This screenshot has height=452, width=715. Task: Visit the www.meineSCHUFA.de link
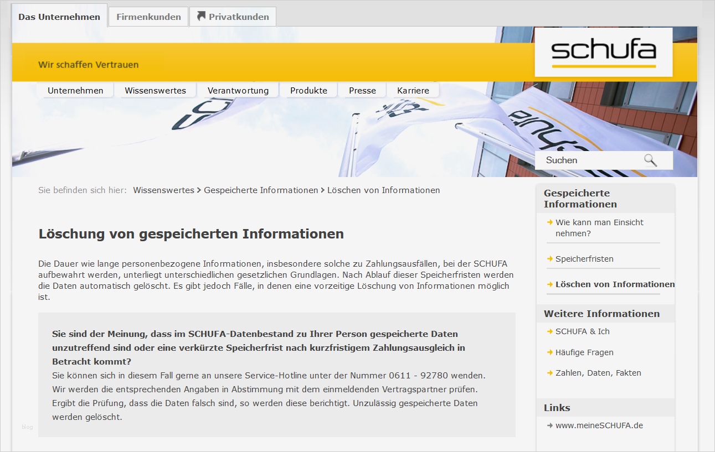[x=599, y=425]
